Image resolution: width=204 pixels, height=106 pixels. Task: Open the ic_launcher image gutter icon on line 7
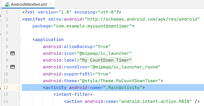(13, 53)
